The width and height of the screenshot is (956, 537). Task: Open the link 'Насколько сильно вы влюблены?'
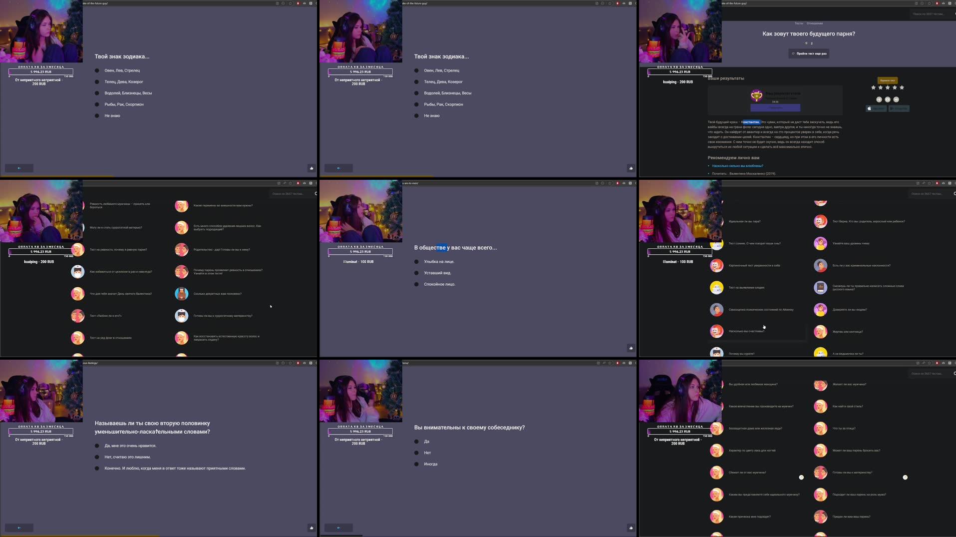pos(738,166)
